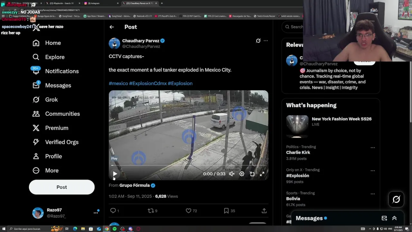Open Task View on the taskbar
412x232 pixels.
[x=67, y=229]
